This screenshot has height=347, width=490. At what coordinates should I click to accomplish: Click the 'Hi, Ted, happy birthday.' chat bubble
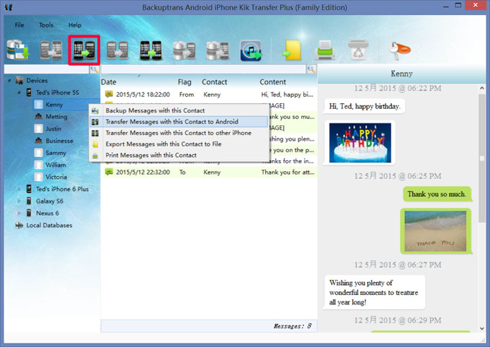(x=365, y=106)
